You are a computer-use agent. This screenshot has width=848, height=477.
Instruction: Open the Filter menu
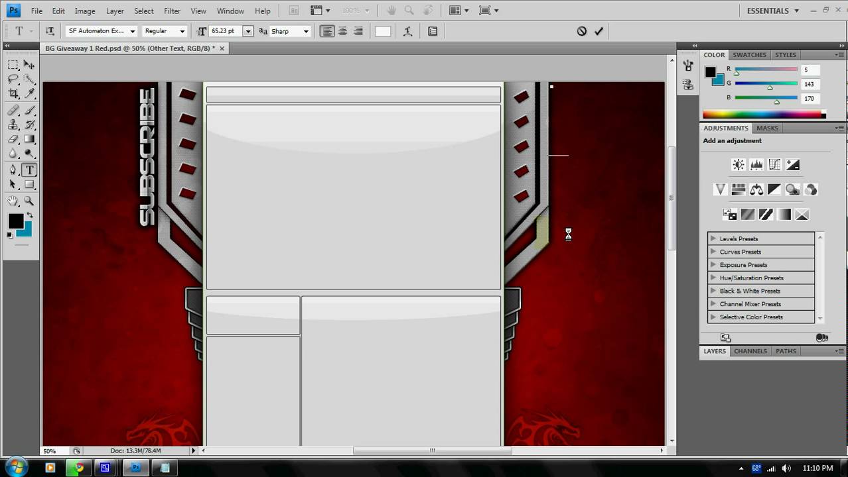[172, 11]
